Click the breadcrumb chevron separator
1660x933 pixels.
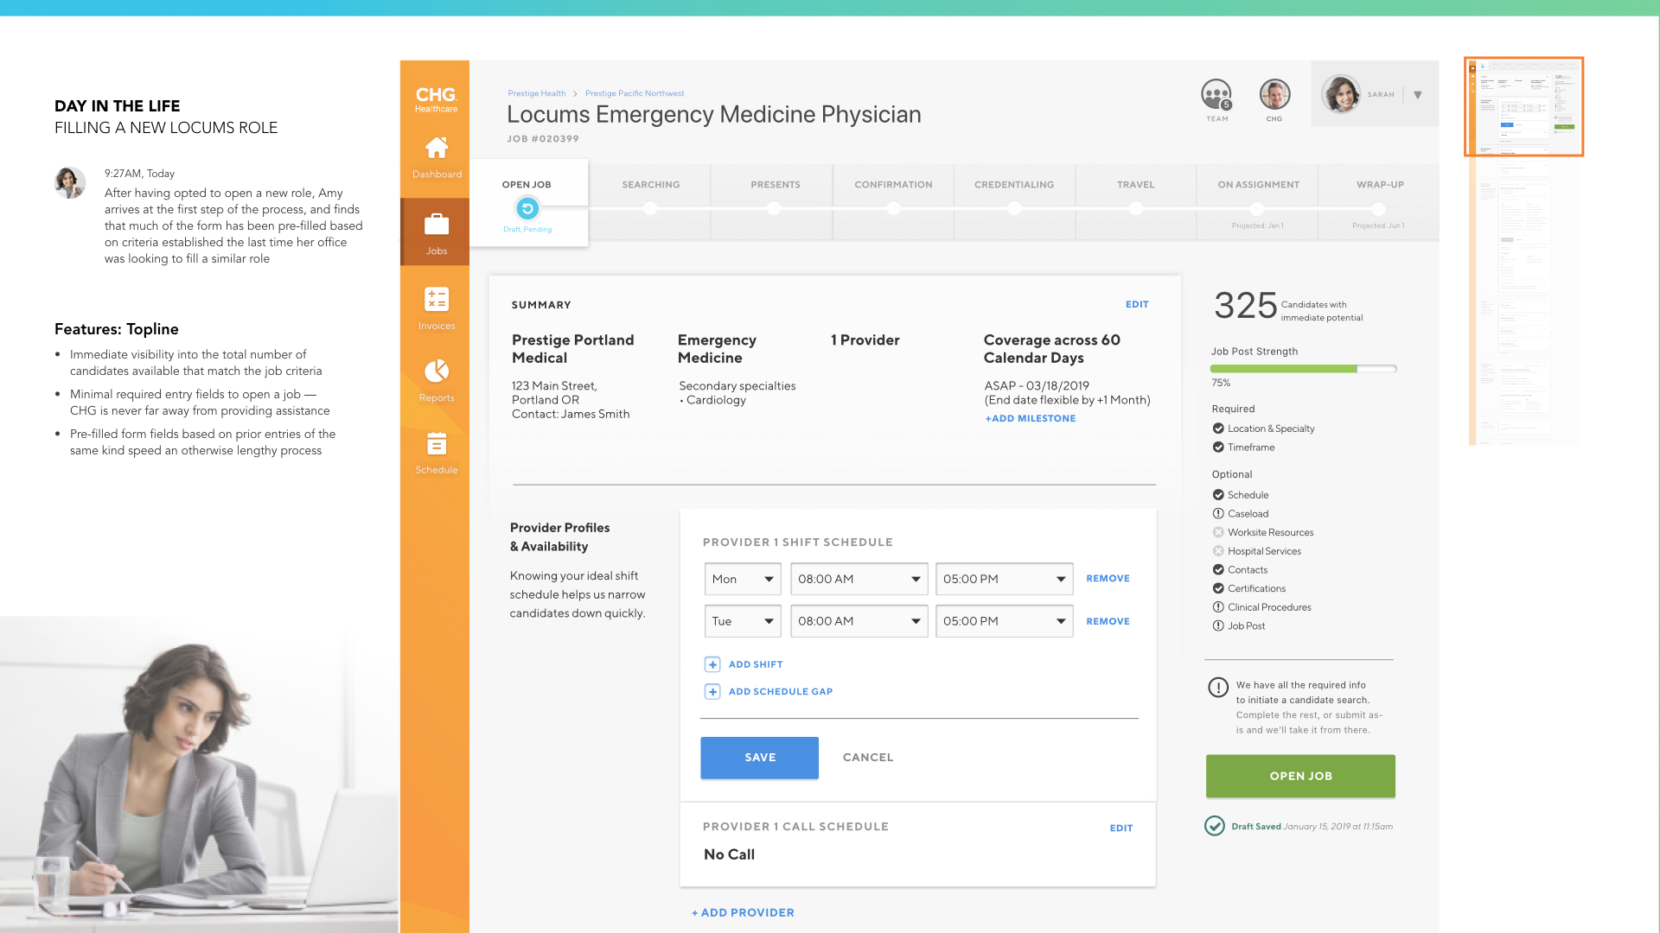click(x=575, y=93)
